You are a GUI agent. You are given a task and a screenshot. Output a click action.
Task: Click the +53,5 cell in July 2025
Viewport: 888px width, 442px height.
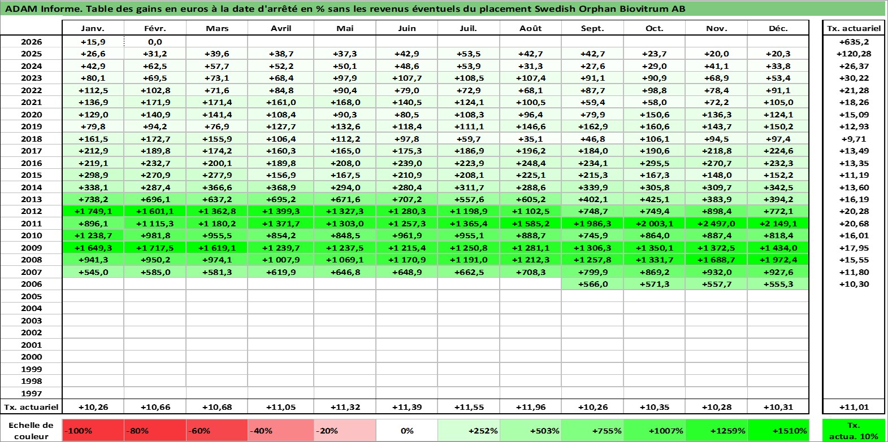click(x=469, y=54)
